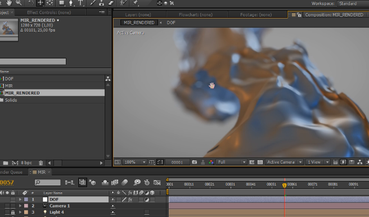Toggle Hide Shy Layers switch
Screen dimensions: 369x217
coord(105,182)
